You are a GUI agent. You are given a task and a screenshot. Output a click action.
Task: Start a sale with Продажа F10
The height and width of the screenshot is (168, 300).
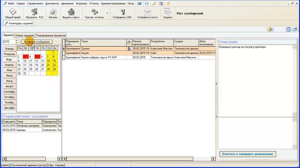tap(35, 14)
